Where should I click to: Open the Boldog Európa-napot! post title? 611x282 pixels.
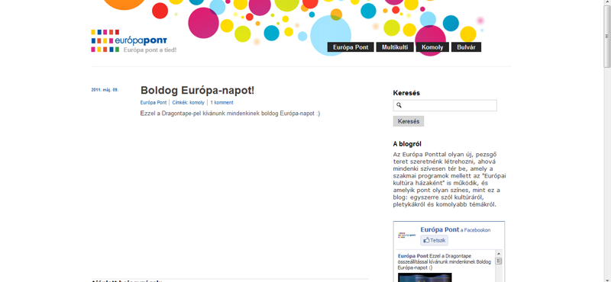(x=197, y=91)
